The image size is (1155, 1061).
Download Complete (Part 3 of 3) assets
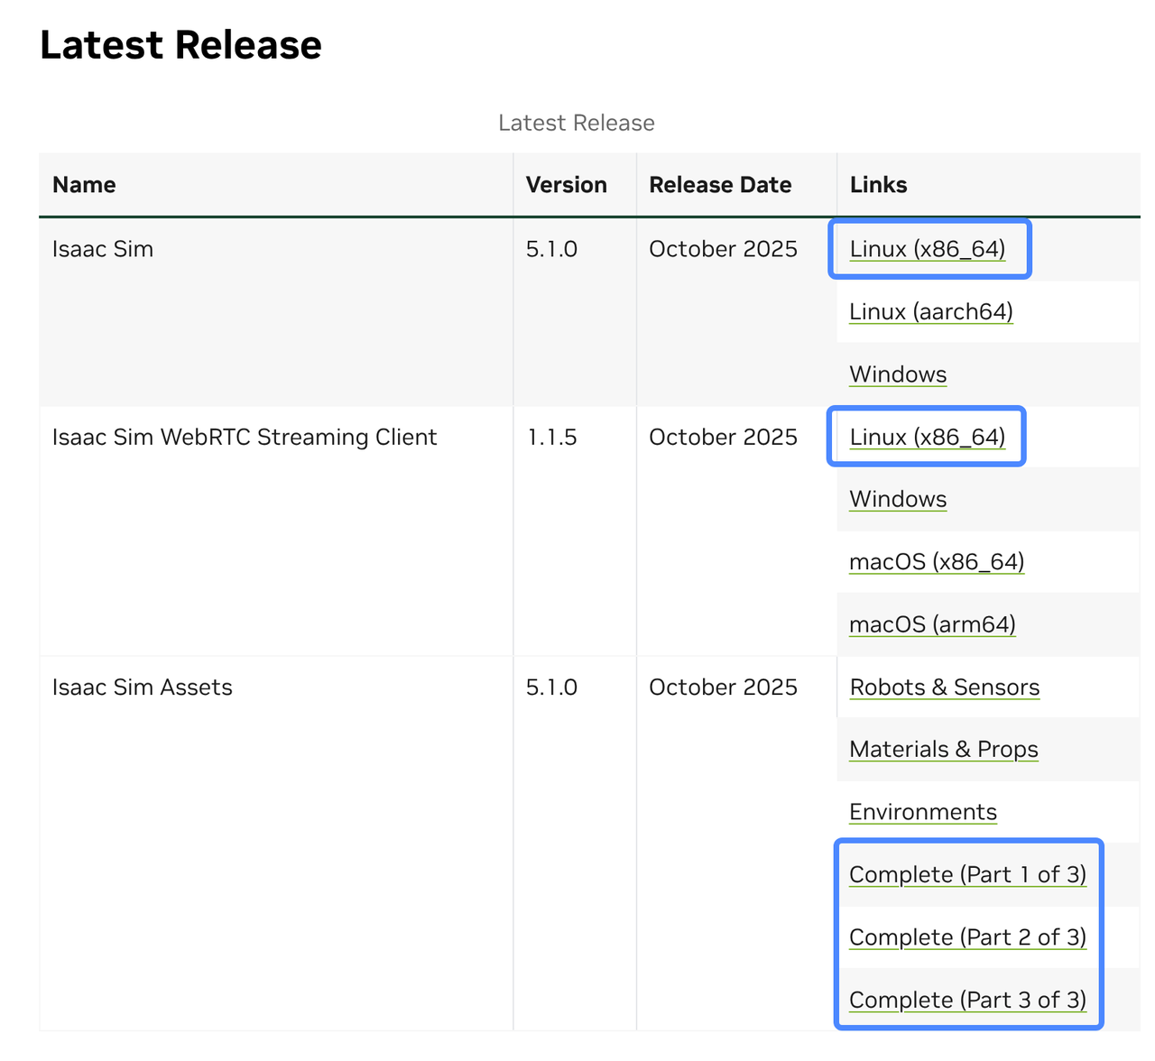tap(967, 1001)
